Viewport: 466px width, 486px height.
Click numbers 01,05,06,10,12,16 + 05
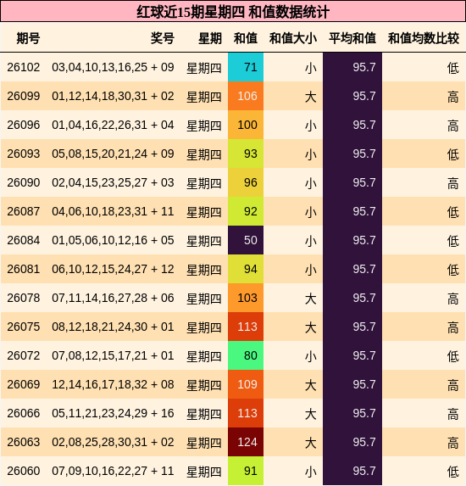[113, 240]
